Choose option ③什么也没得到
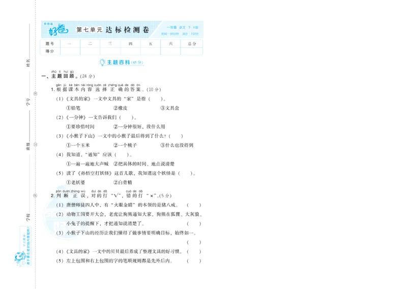The image size is (407, 289). coord(177,145)
